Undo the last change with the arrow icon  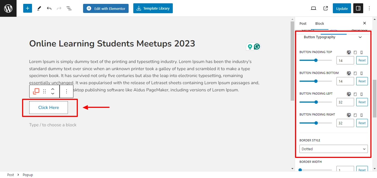(49, 9)
